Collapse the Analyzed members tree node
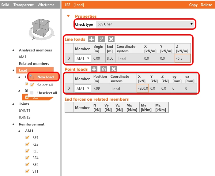The image size is (215, 176). 13,50
